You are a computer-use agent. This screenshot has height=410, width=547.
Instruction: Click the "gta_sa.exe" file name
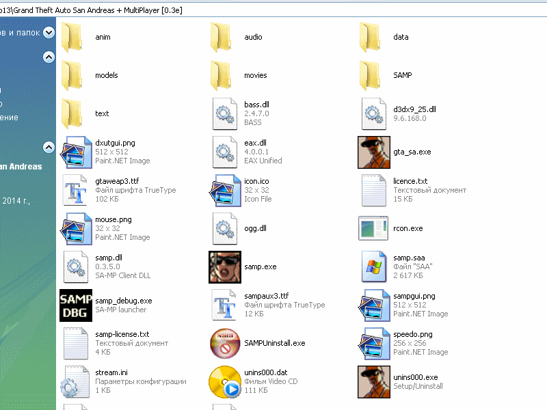(x=412, y=152)
